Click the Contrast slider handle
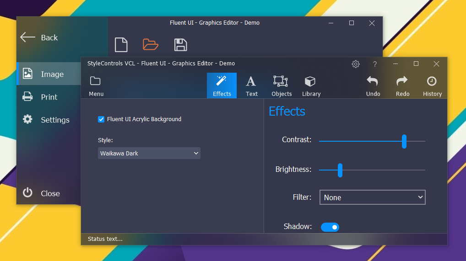 (x=404, y=141)
